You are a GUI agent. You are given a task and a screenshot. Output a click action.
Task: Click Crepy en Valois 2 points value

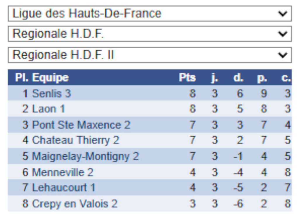tap(192, 203)
